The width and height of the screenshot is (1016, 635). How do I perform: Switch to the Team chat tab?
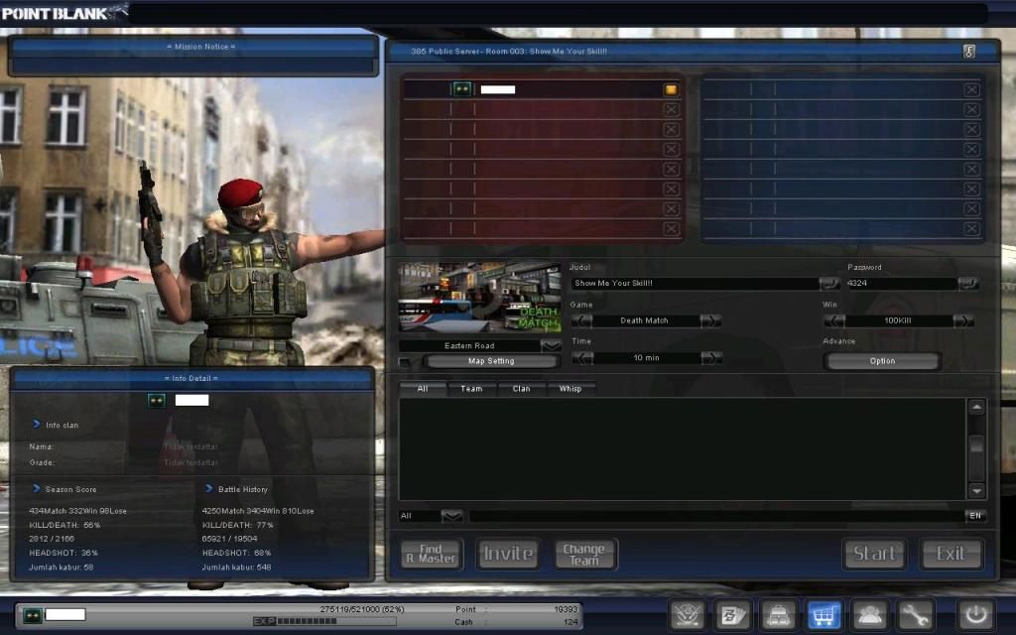[471, 389]
